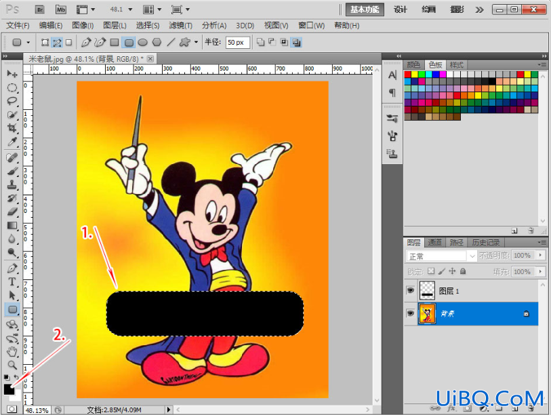Select the Horizontal Type tool

tap(12, 281)
